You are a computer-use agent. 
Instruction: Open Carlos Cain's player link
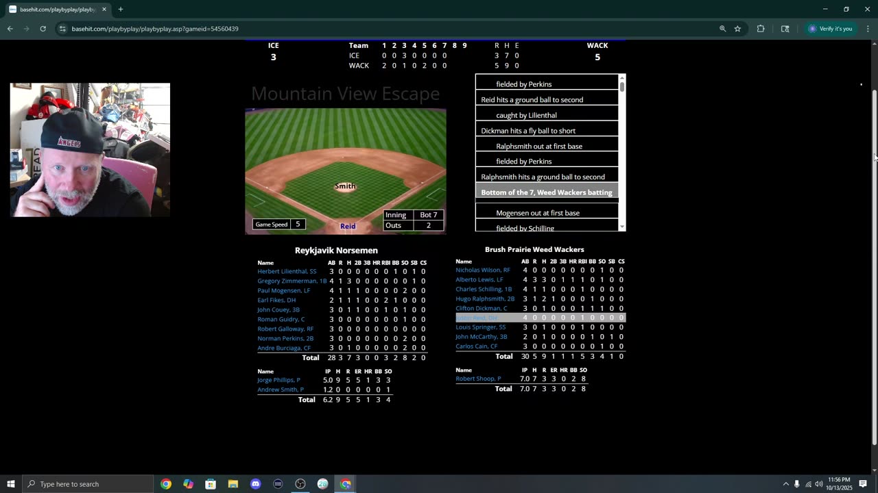point(476,346)
